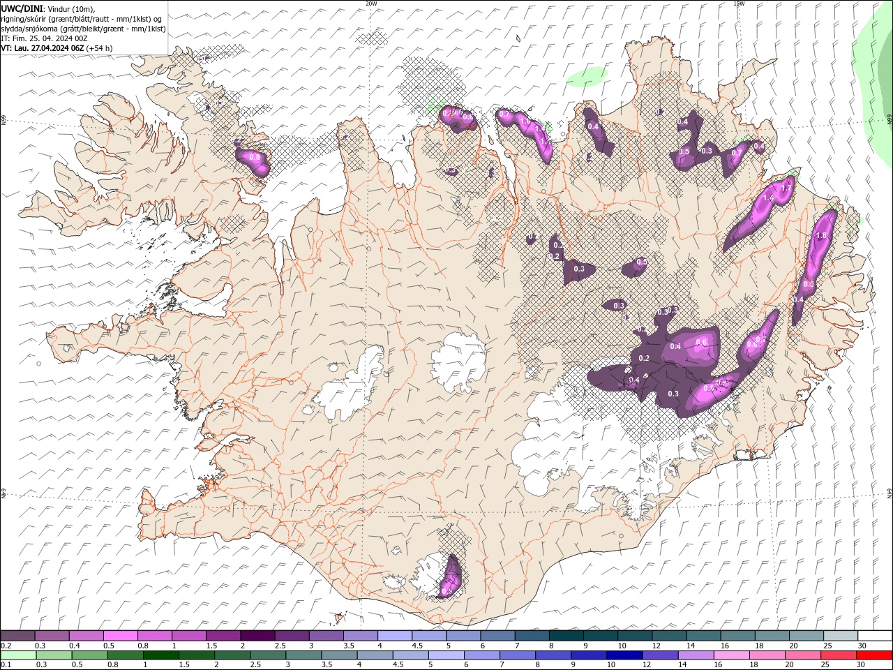Click the 'Vindur (10m)' legend text
893x670 pixels.
click(70, 8)
